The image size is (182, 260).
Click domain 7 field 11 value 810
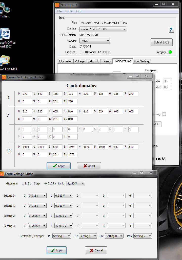click(x=73, y=119)
